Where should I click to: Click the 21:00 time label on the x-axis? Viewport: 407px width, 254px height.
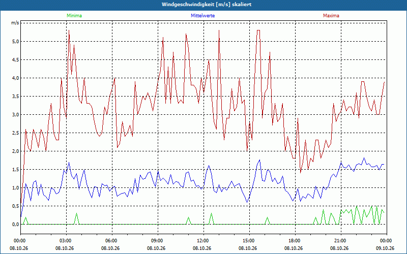point(341,241)
